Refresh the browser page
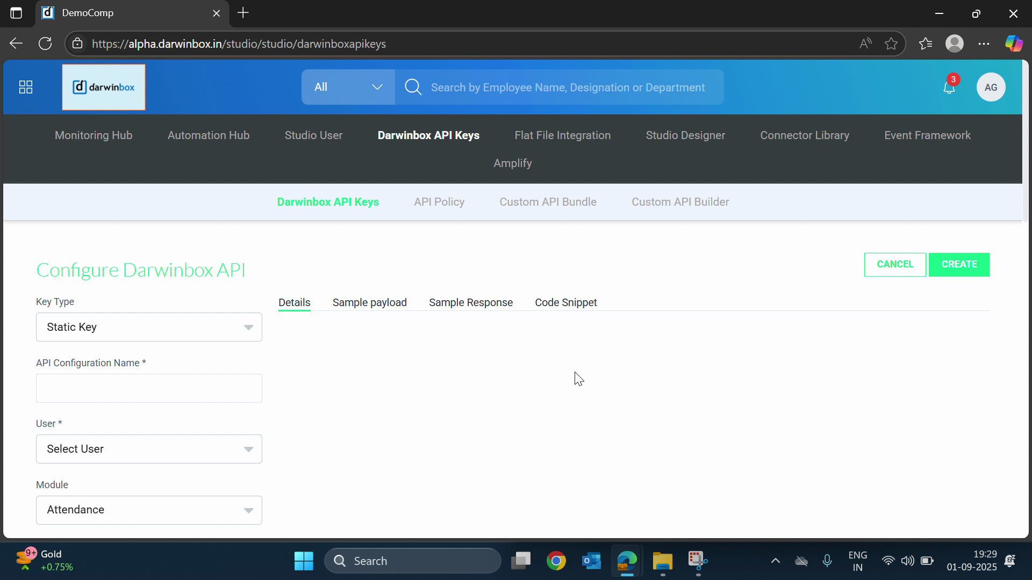 coord(45,44)
